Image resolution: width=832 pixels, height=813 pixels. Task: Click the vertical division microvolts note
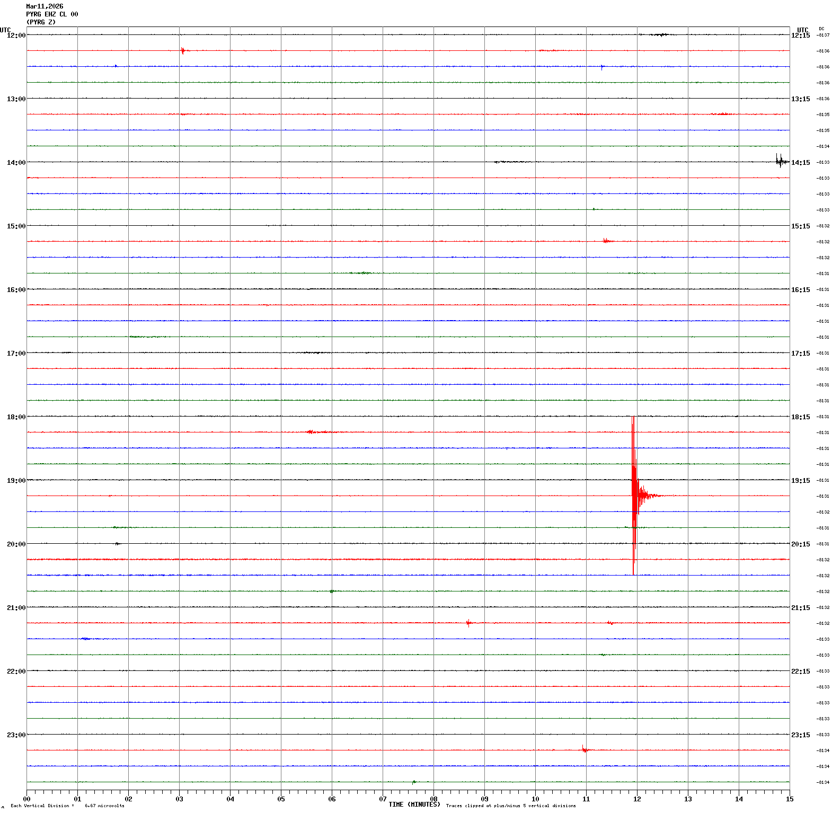pyautogui.click(x=67, y=806)
